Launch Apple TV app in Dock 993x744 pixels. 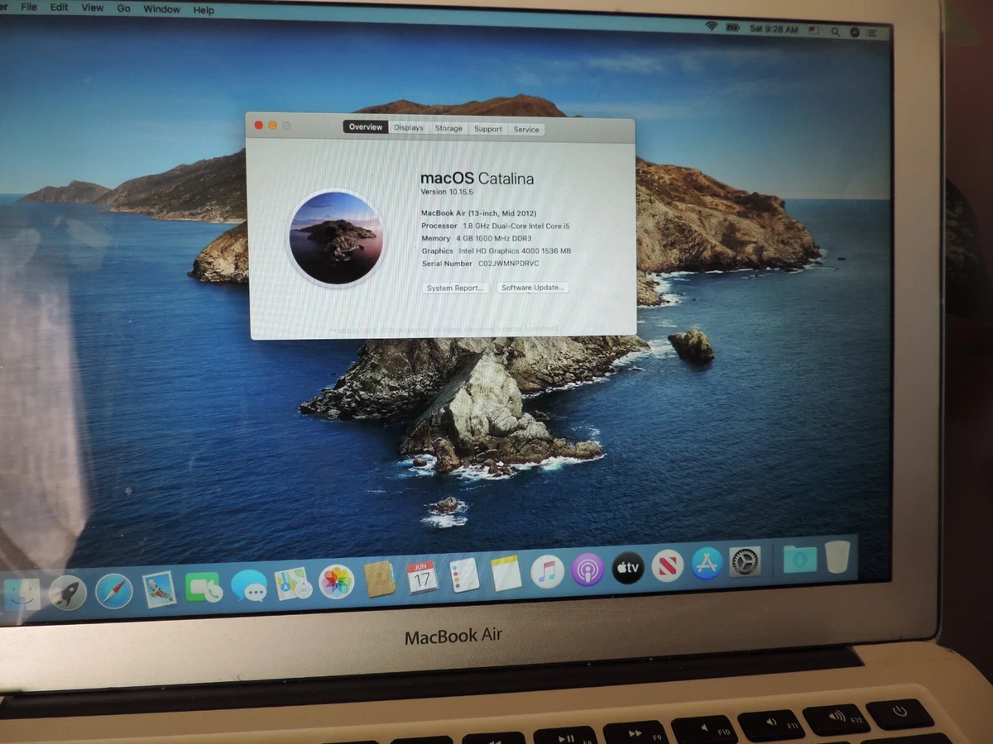click(628, 567)
